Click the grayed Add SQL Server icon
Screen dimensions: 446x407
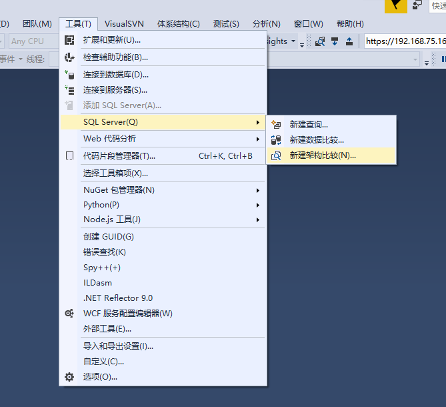point(69,105)
